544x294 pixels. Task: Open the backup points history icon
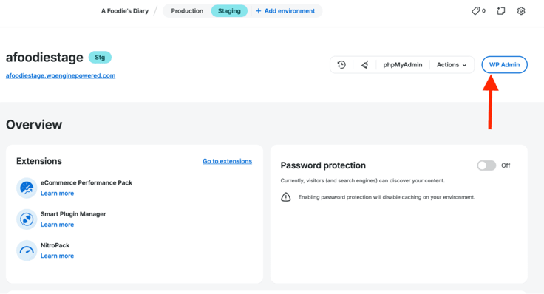[x=341, y=65]
